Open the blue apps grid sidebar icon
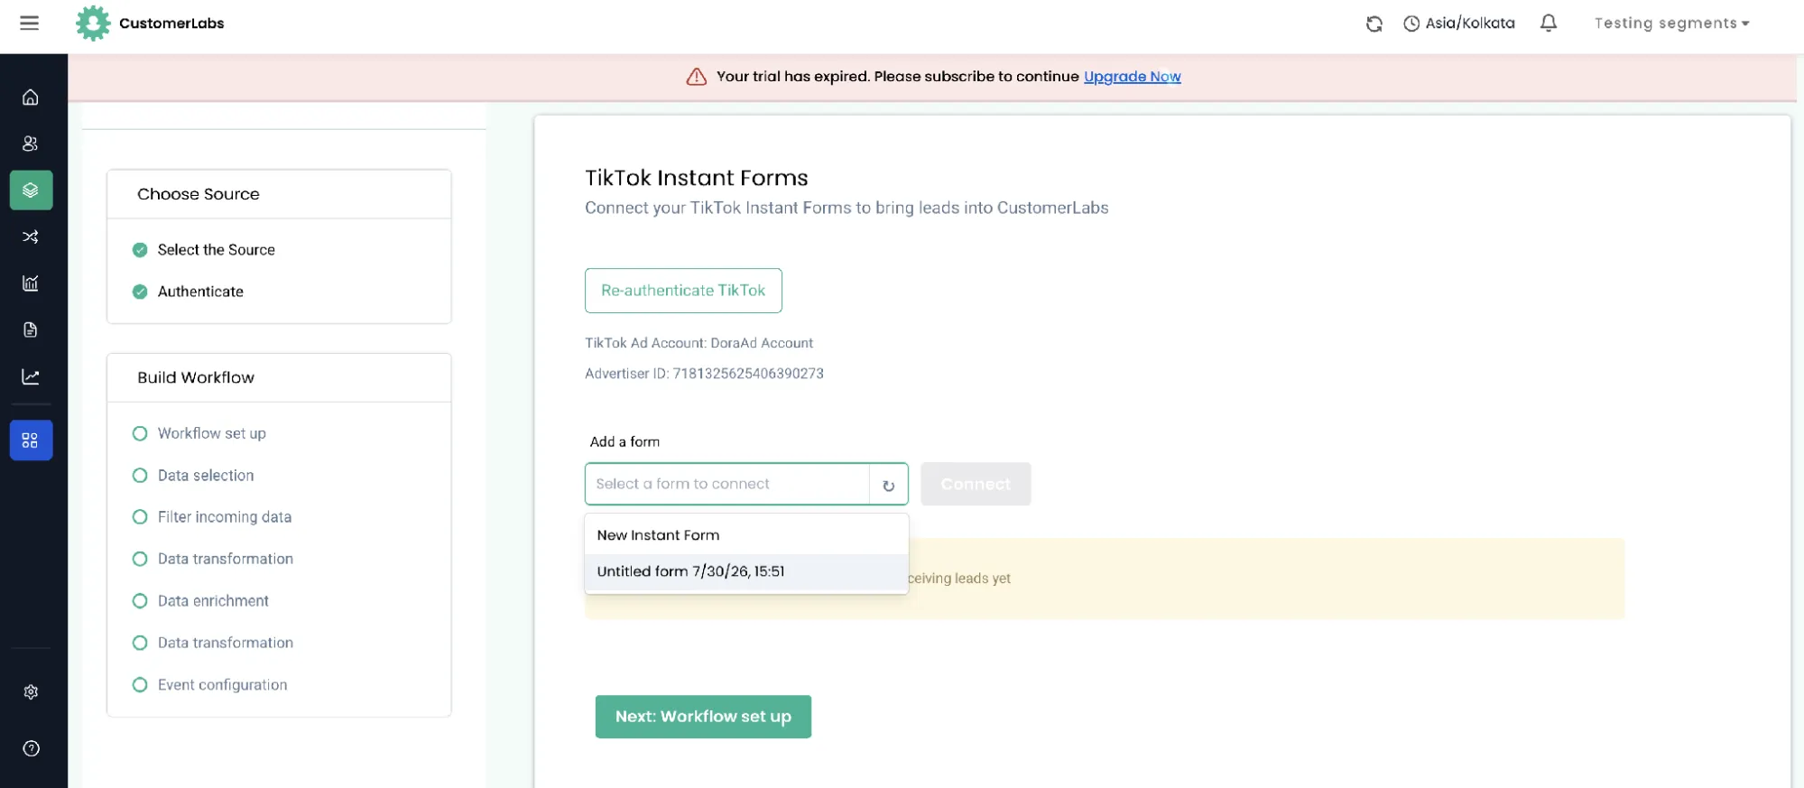 (31, 440)
